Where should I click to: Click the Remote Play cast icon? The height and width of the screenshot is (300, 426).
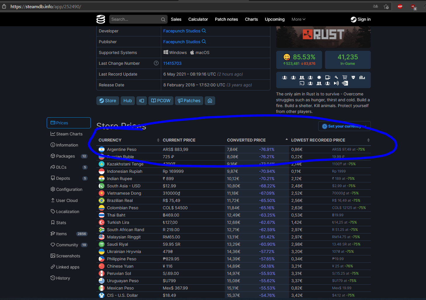coord(302,83)
